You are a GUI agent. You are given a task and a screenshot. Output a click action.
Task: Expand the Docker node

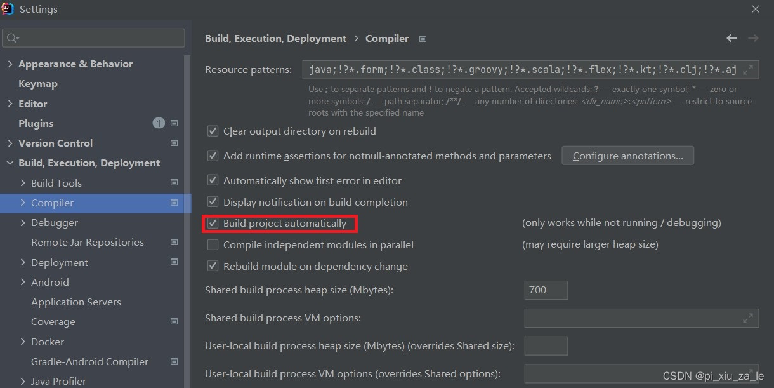click(23, 342)
